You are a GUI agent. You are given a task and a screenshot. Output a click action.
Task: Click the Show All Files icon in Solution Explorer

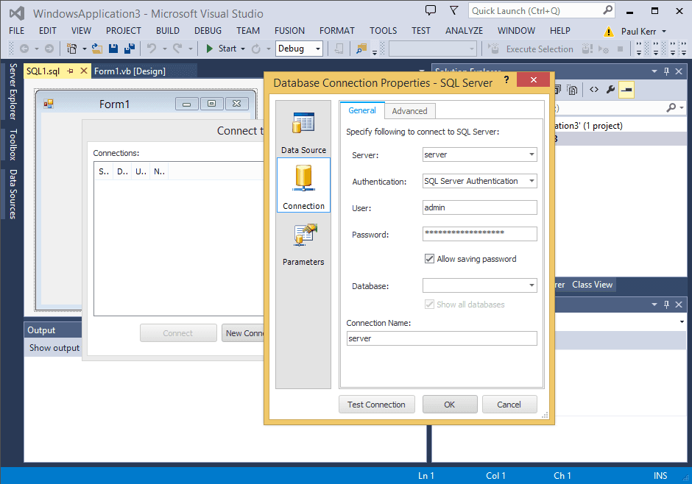573,90
